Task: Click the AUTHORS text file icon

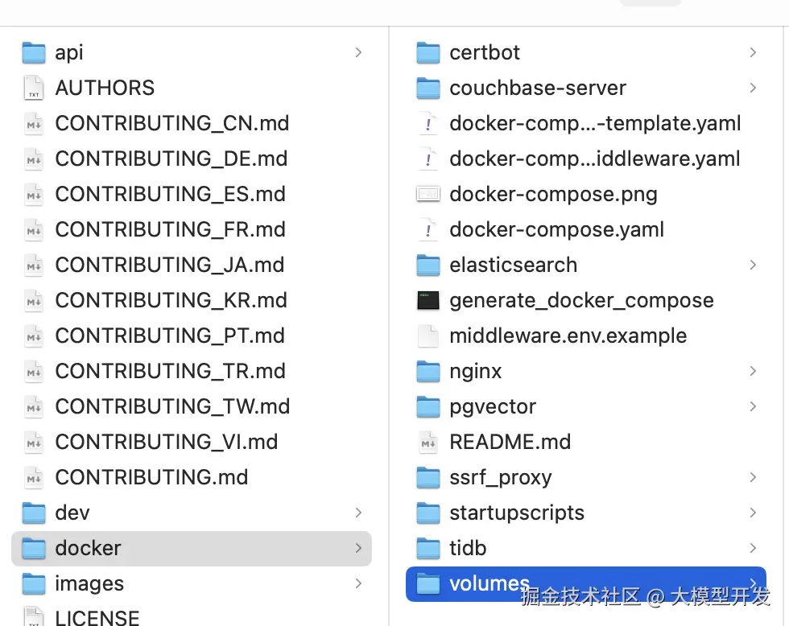Action: pos(34,89)
